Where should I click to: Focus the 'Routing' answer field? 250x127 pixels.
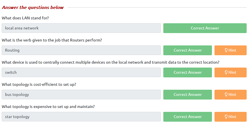[81, 50]
